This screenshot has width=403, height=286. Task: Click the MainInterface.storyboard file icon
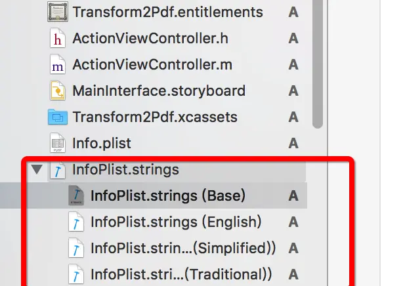58,91
